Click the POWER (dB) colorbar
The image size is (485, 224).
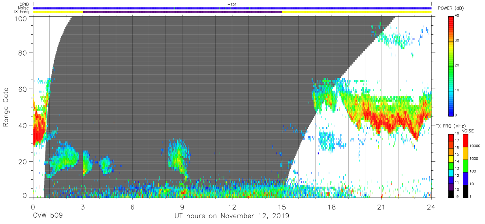click(x=451, y=66)
